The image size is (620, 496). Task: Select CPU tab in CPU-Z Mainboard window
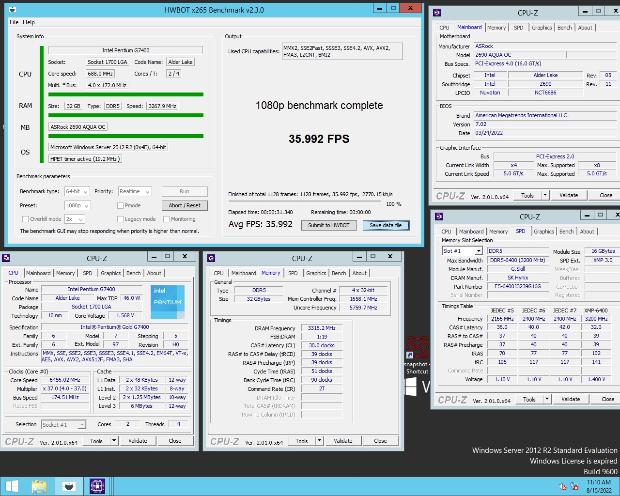click(x=444, y=28)
